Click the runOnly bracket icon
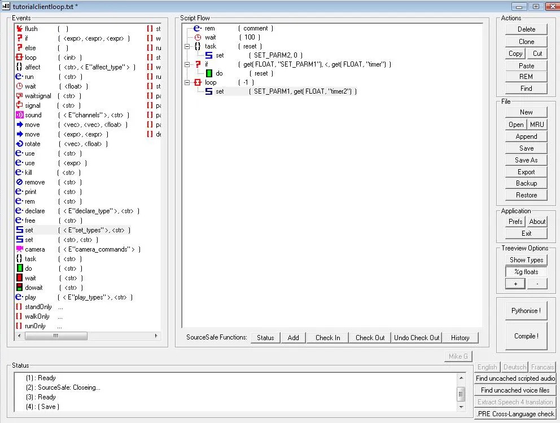The width and height of the screenshot is (560, 423). (x=19, y=326)
